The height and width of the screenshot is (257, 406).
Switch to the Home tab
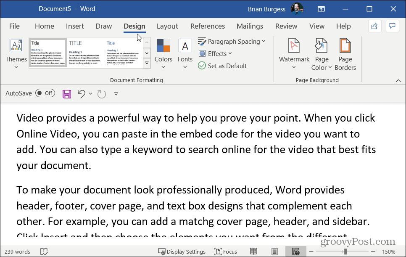point(45,26)
